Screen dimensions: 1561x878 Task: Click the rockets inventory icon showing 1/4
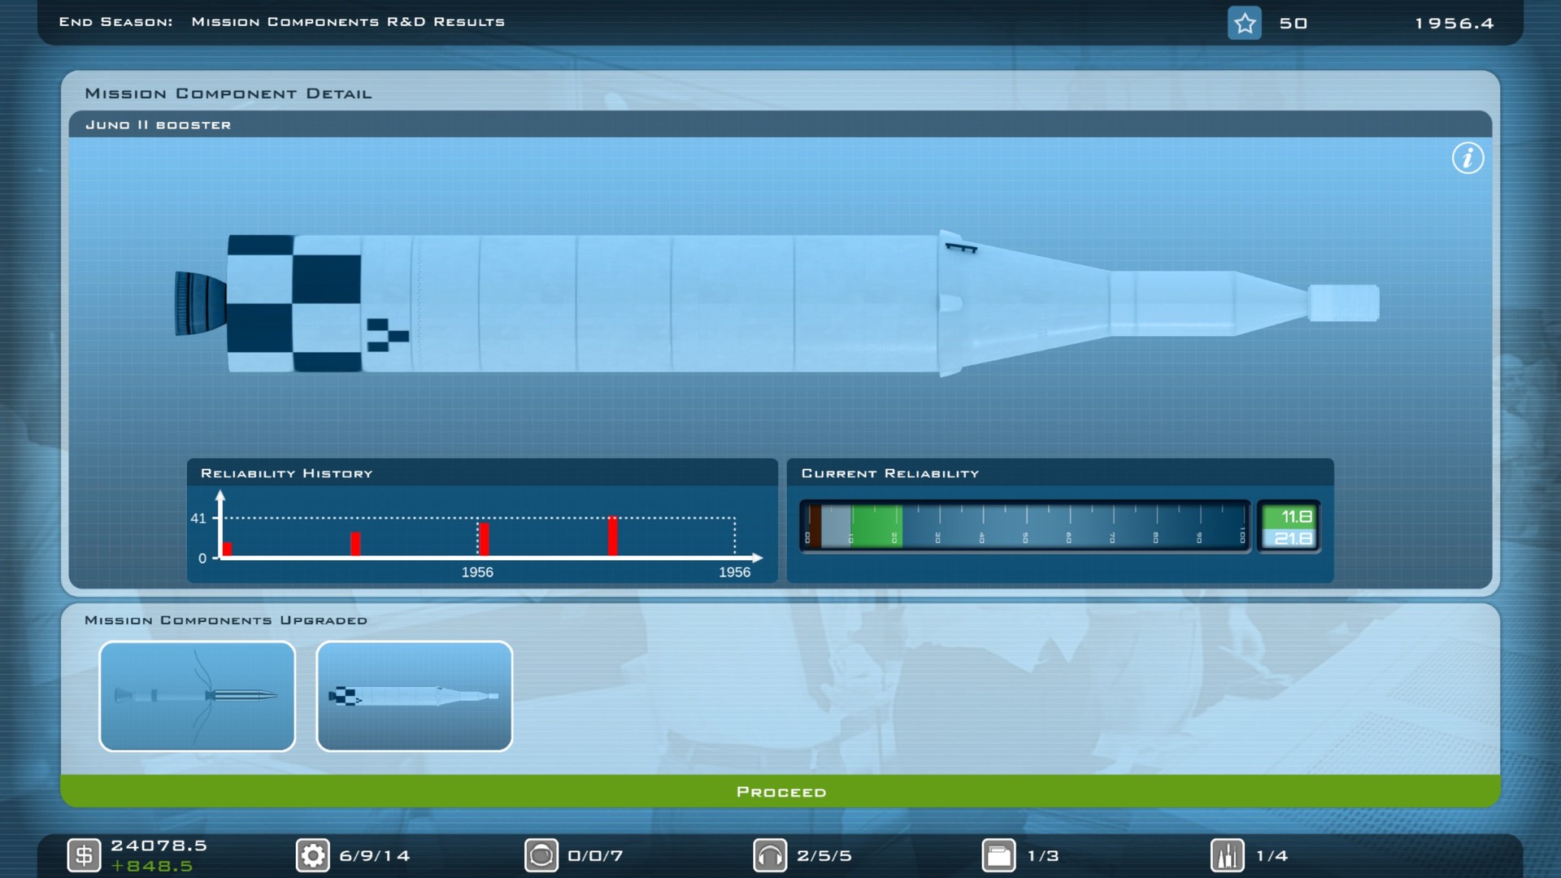pos(1228,854)
